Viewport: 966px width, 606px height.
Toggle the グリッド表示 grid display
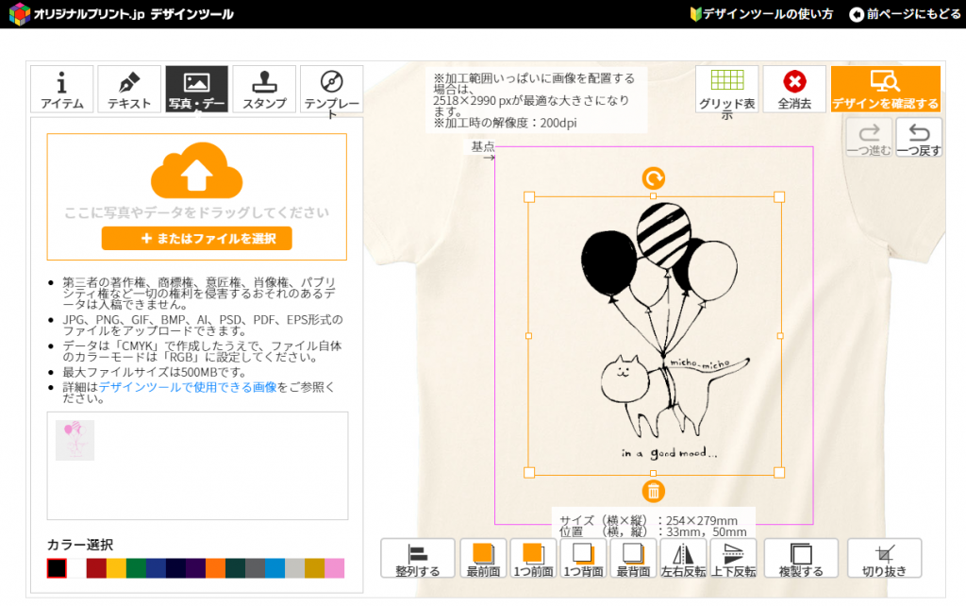click(727, 89)
